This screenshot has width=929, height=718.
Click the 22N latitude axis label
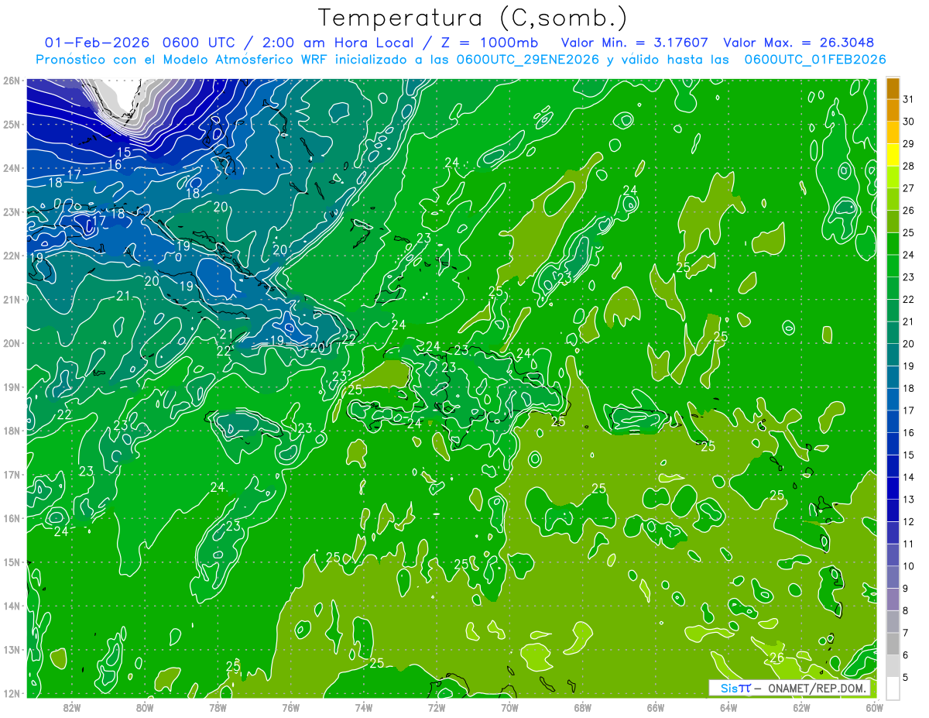pos(11,256)
